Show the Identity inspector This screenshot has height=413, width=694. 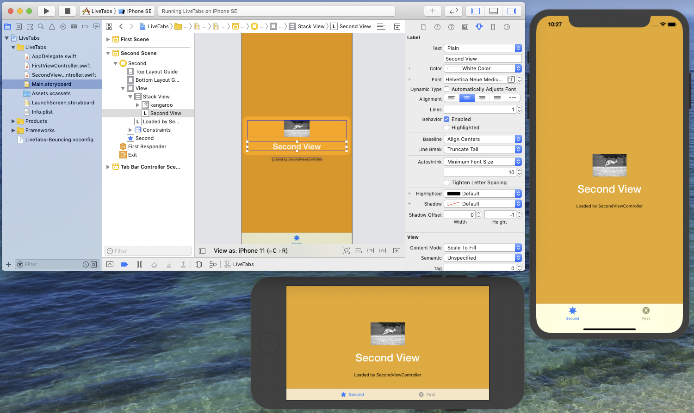[x=465, y=27]
